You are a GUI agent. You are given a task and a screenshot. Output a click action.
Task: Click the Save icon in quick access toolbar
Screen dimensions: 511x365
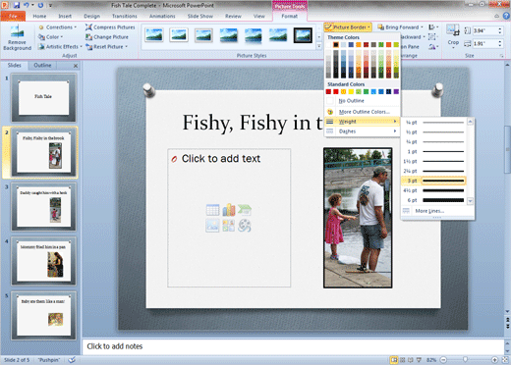pyautogui.click(x=17, y=5)
